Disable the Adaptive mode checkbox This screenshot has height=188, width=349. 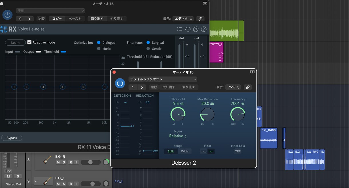point(29,42)
